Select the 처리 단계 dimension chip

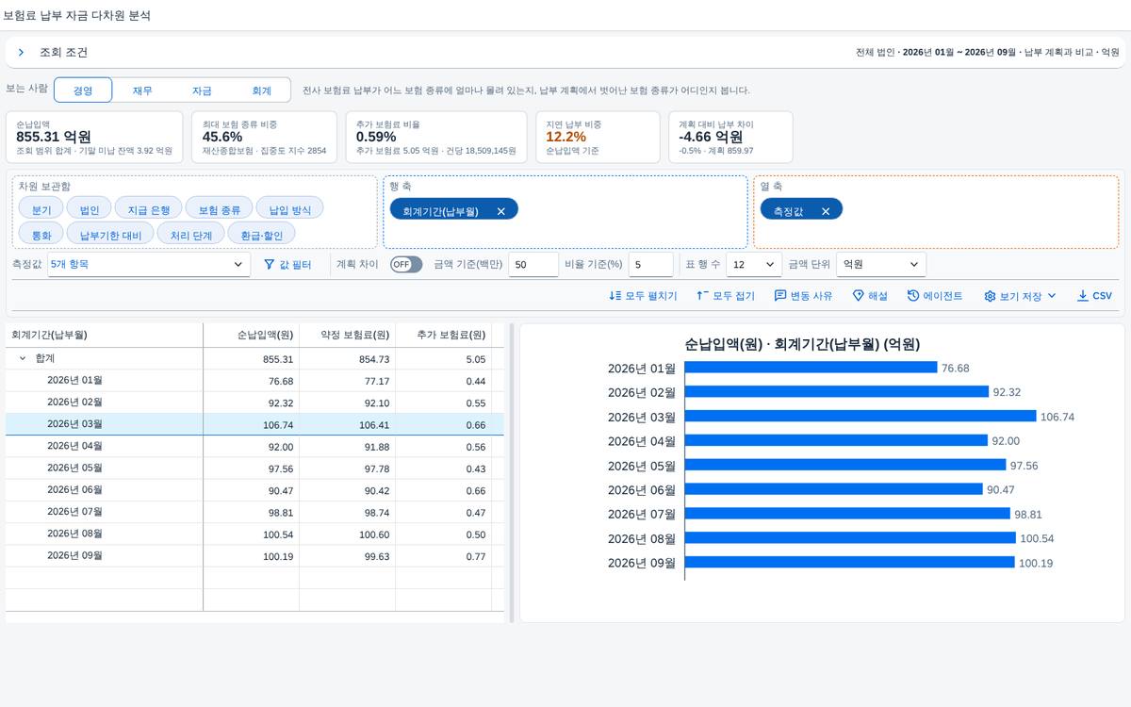click(191, 234)
